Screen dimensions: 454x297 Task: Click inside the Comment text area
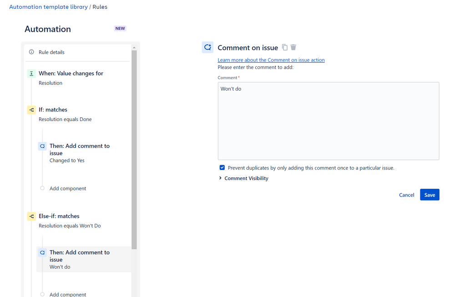328,121
